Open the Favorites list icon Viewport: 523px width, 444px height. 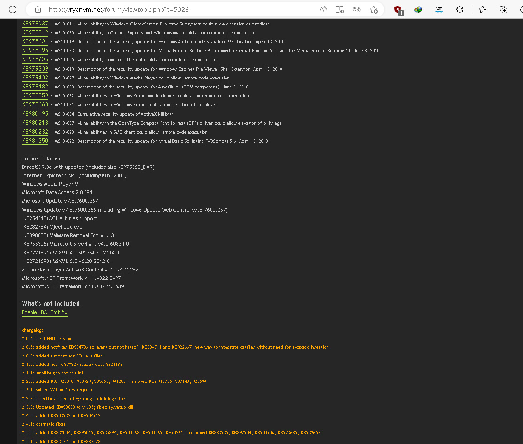coord(482,9)
